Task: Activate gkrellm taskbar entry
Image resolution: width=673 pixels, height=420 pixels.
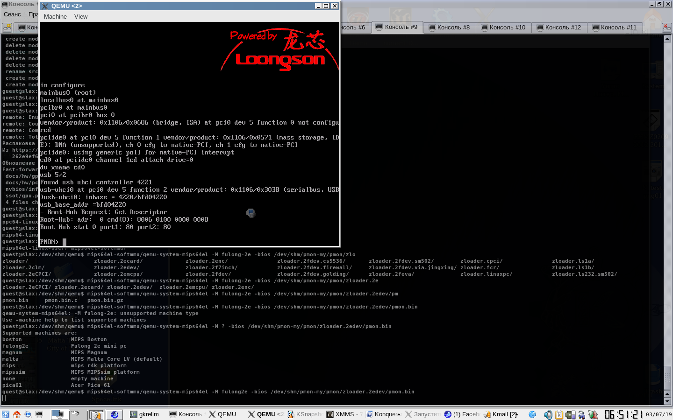Action: [x=145, y=414]
